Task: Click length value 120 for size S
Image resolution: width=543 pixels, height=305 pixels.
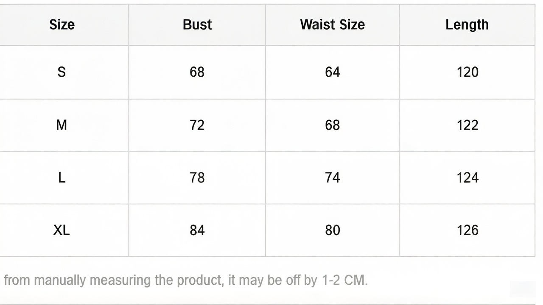Action: pos(467,72)
